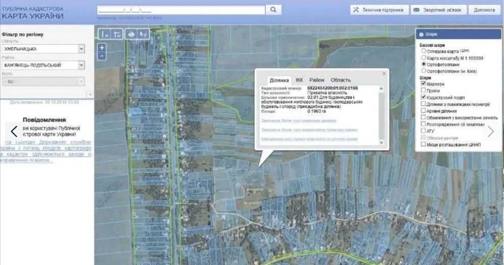Open the notice link about correcting errors

[45, 151]
